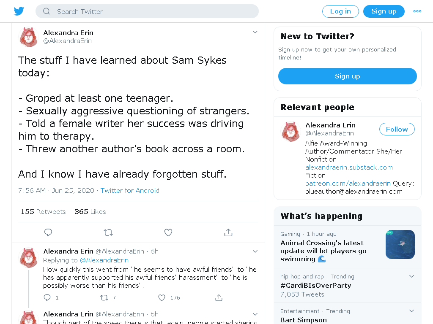Screen dimensions: 433x324
Task: Open reply icon on the first reply tweet
Action: coord(47,297)
